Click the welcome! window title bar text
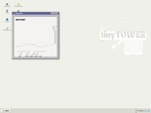Image resolution: width=151 pixels, height=113 pixels. (x=19, y=13)
